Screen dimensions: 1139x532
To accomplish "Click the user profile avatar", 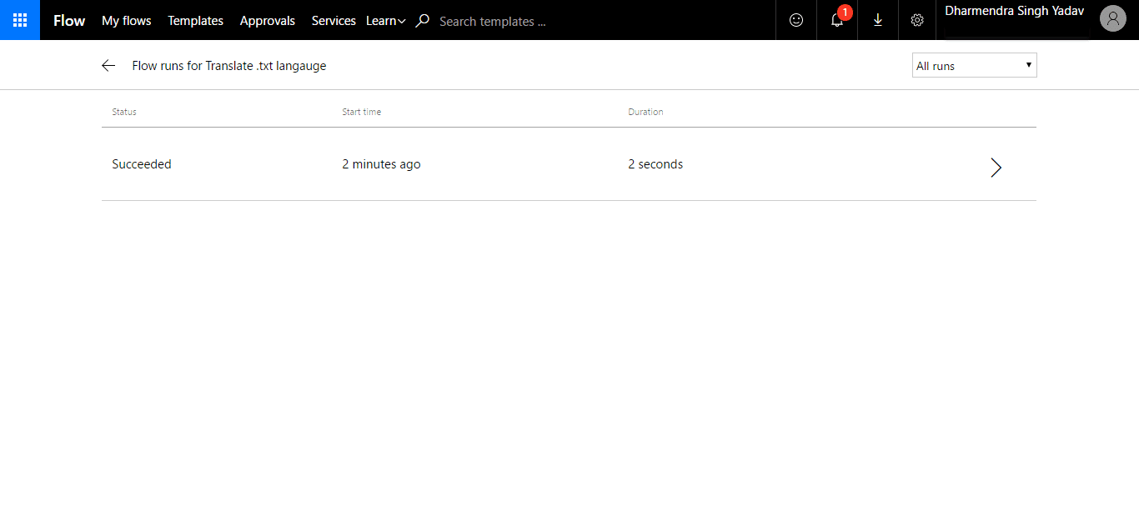I will point(1113,18).
